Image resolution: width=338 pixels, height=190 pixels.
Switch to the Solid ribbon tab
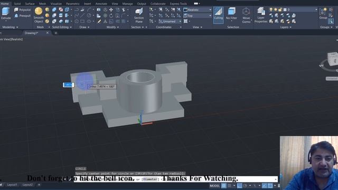17,4
